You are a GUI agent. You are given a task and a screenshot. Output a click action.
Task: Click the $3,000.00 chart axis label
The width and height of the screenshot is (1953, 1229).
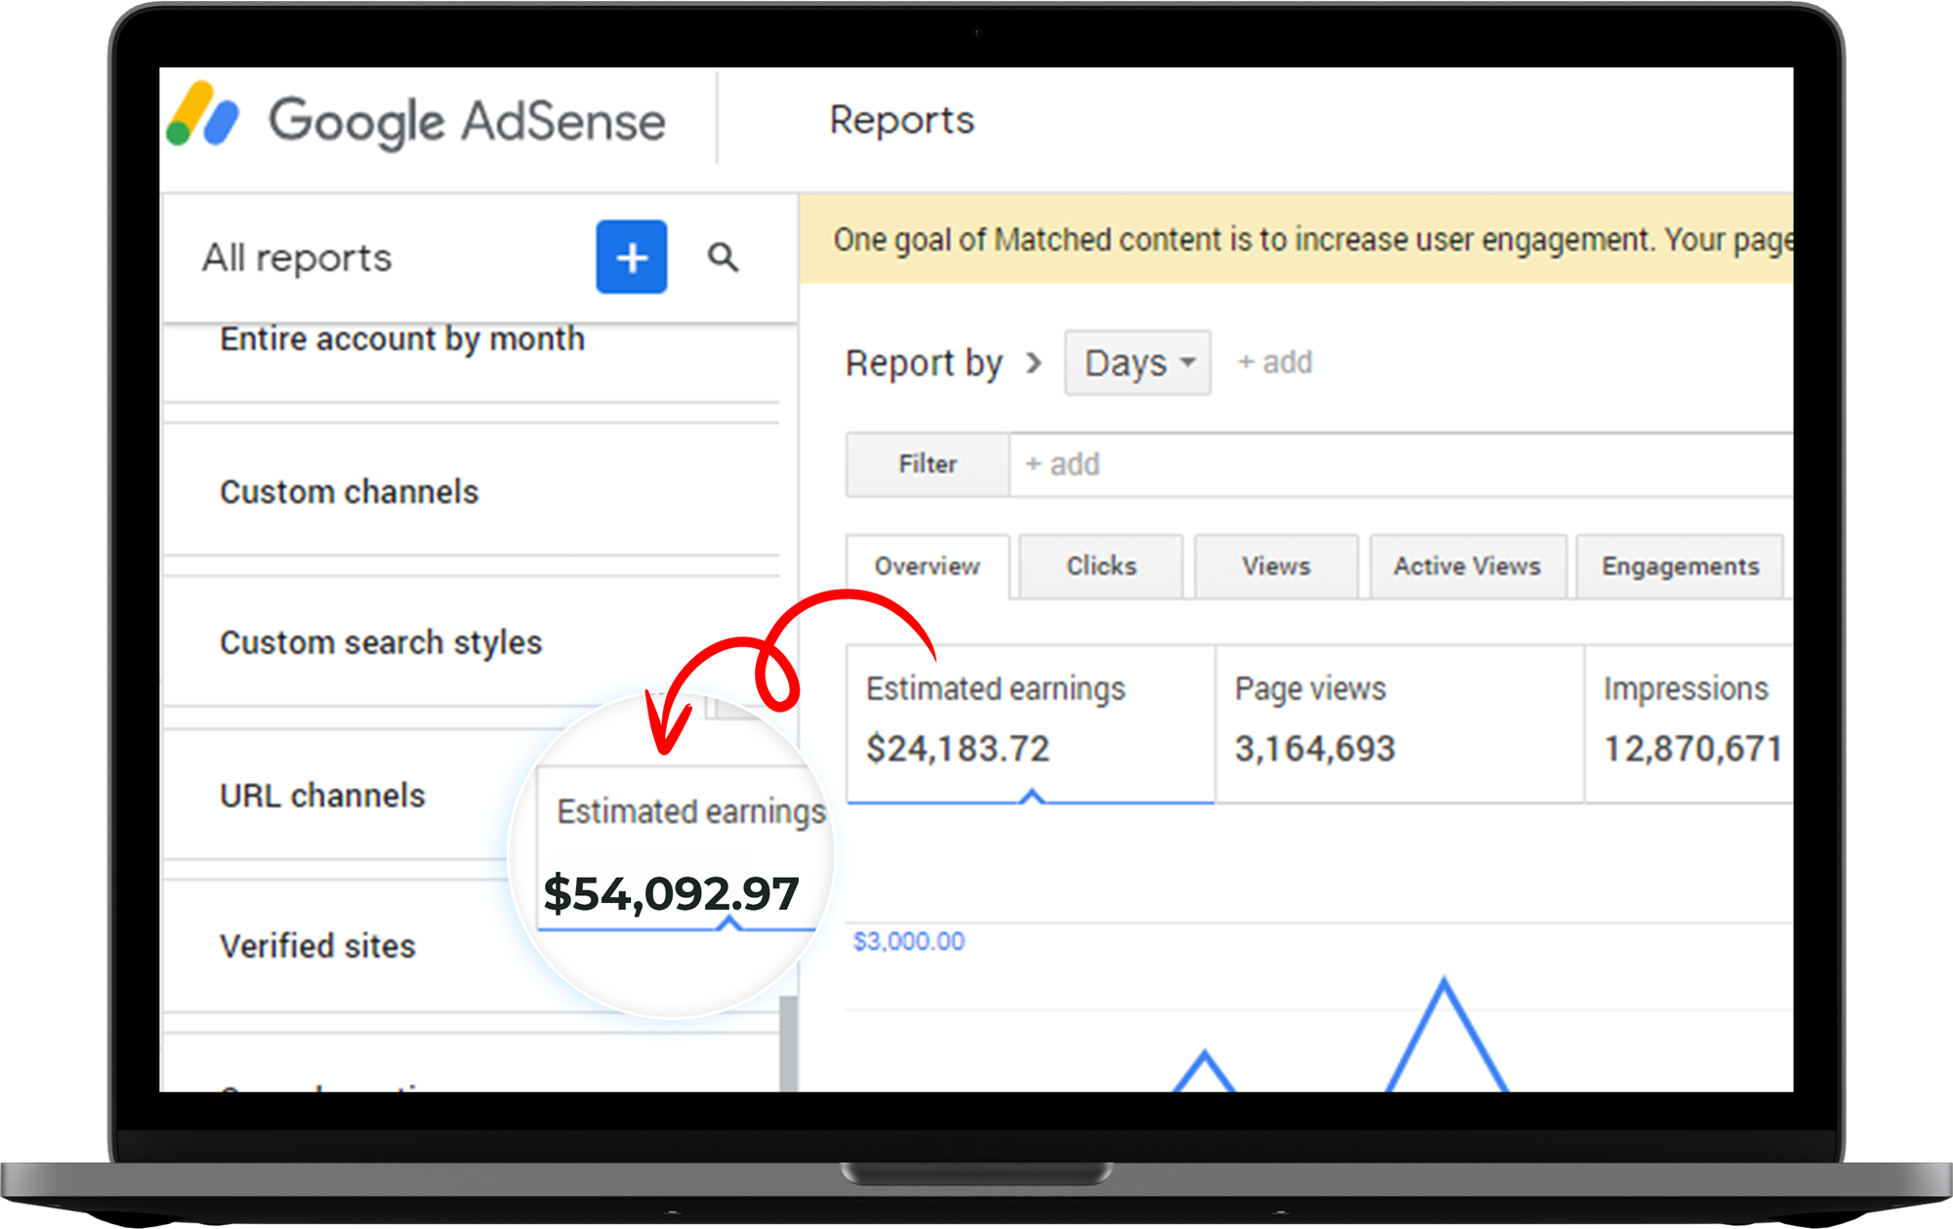909,941
